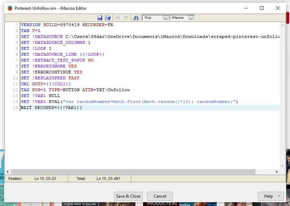Click the Redo arrow icon
This screenshot has height=206, width=290.
(x=126, y=18)
